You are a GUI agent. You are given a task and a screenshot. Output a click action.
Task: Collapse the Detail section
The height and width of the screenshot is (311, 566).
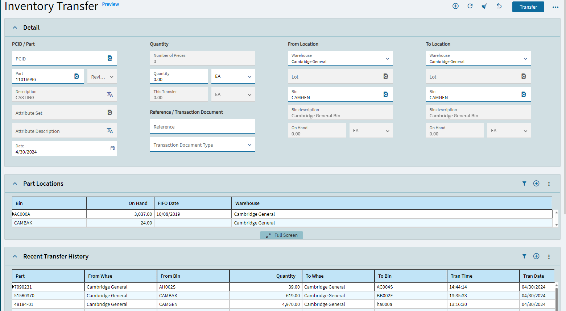pos(15,28)
